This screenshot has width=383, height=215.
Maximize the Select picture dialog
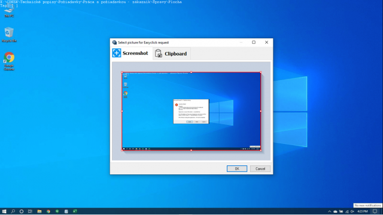254,42
